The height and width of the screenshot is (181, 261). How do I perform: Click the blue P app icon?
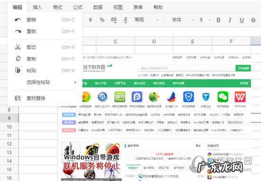click(x=137, y=97)
